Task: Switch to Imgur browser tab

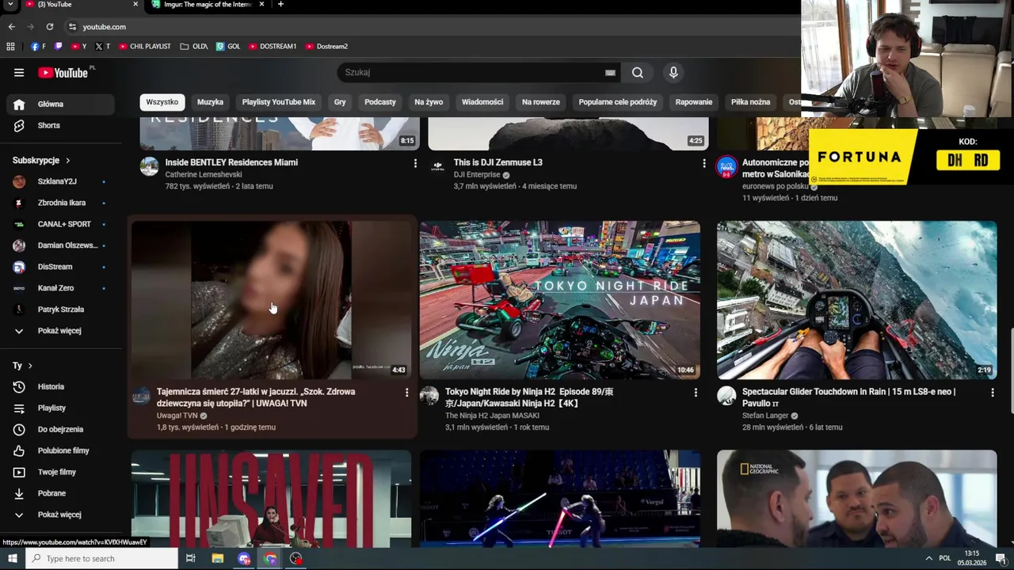Action: coord(208,5)
